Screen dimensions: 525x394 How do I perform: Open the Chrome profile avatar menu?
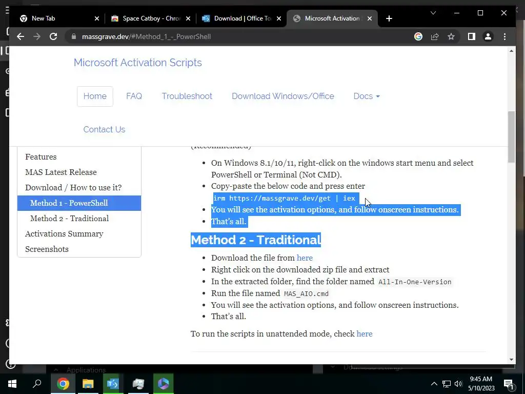click(488, 36)
